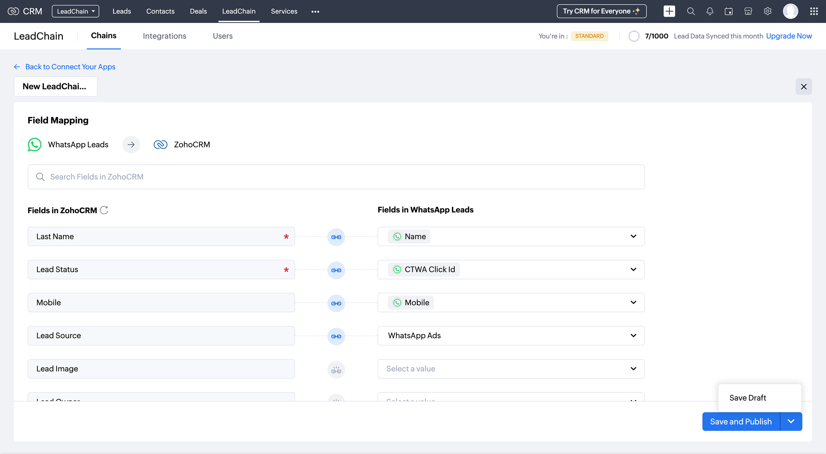Click the plus create-new icon
The width and height of the screenshot is (826, 454).
pyautogui.click(x=669, y=11)
